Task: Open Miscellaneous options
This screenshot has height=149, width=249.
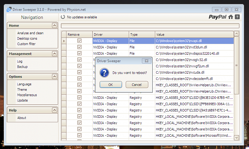Action: tap(27, 95)
